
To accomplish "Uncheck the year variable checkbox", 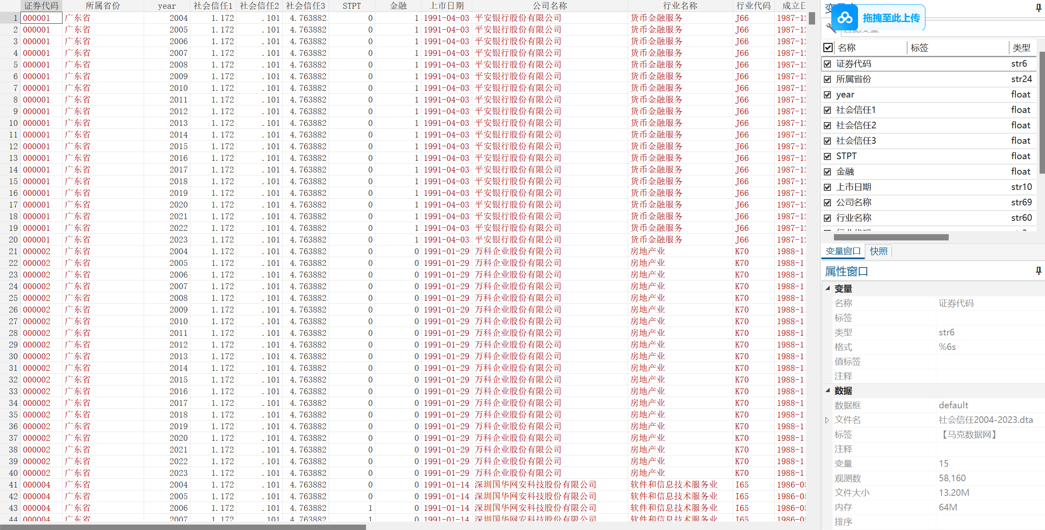I will pos(828,95).
